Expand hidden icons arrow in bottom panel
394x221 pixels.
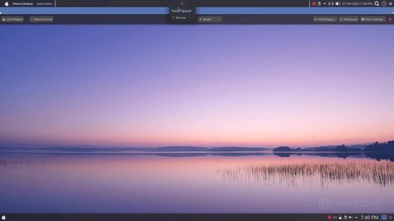(x=356, y=217)
